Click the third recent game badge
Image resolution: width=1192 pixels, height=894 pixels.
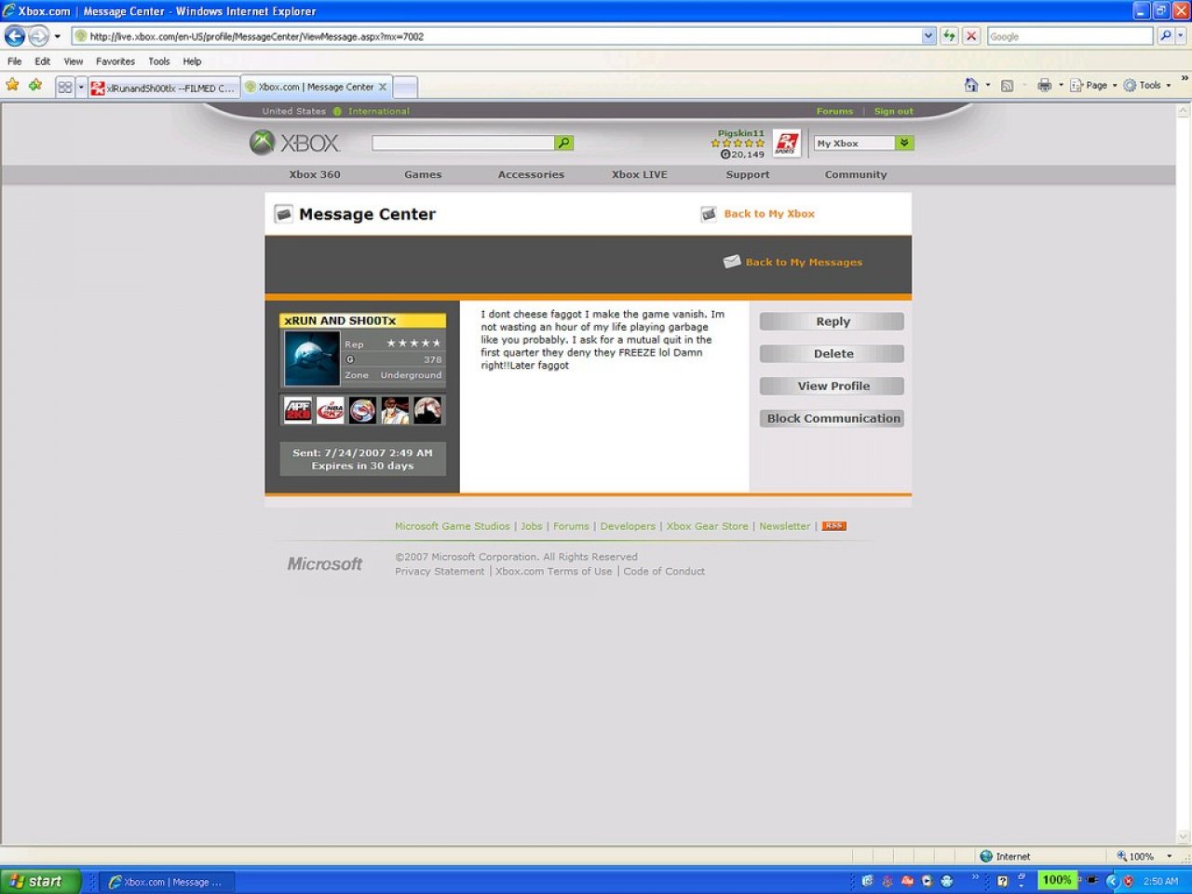362,410
